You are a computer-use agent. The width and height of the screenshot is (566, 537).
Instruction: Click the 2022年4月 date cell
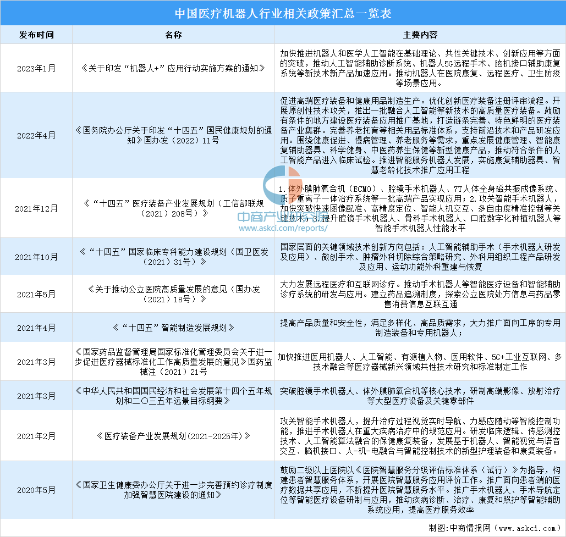[36, 135]
